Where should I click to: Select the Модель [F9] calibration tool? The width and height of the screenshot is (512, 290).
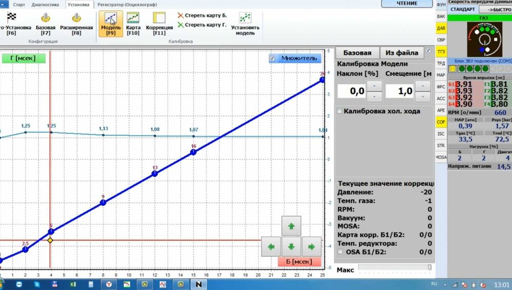(111, 24)
